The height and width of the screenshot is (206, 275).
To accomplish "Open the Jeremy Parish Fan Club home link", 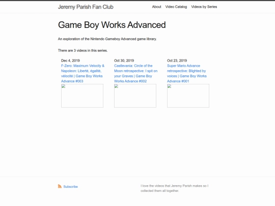I will [x=86, y=7].
